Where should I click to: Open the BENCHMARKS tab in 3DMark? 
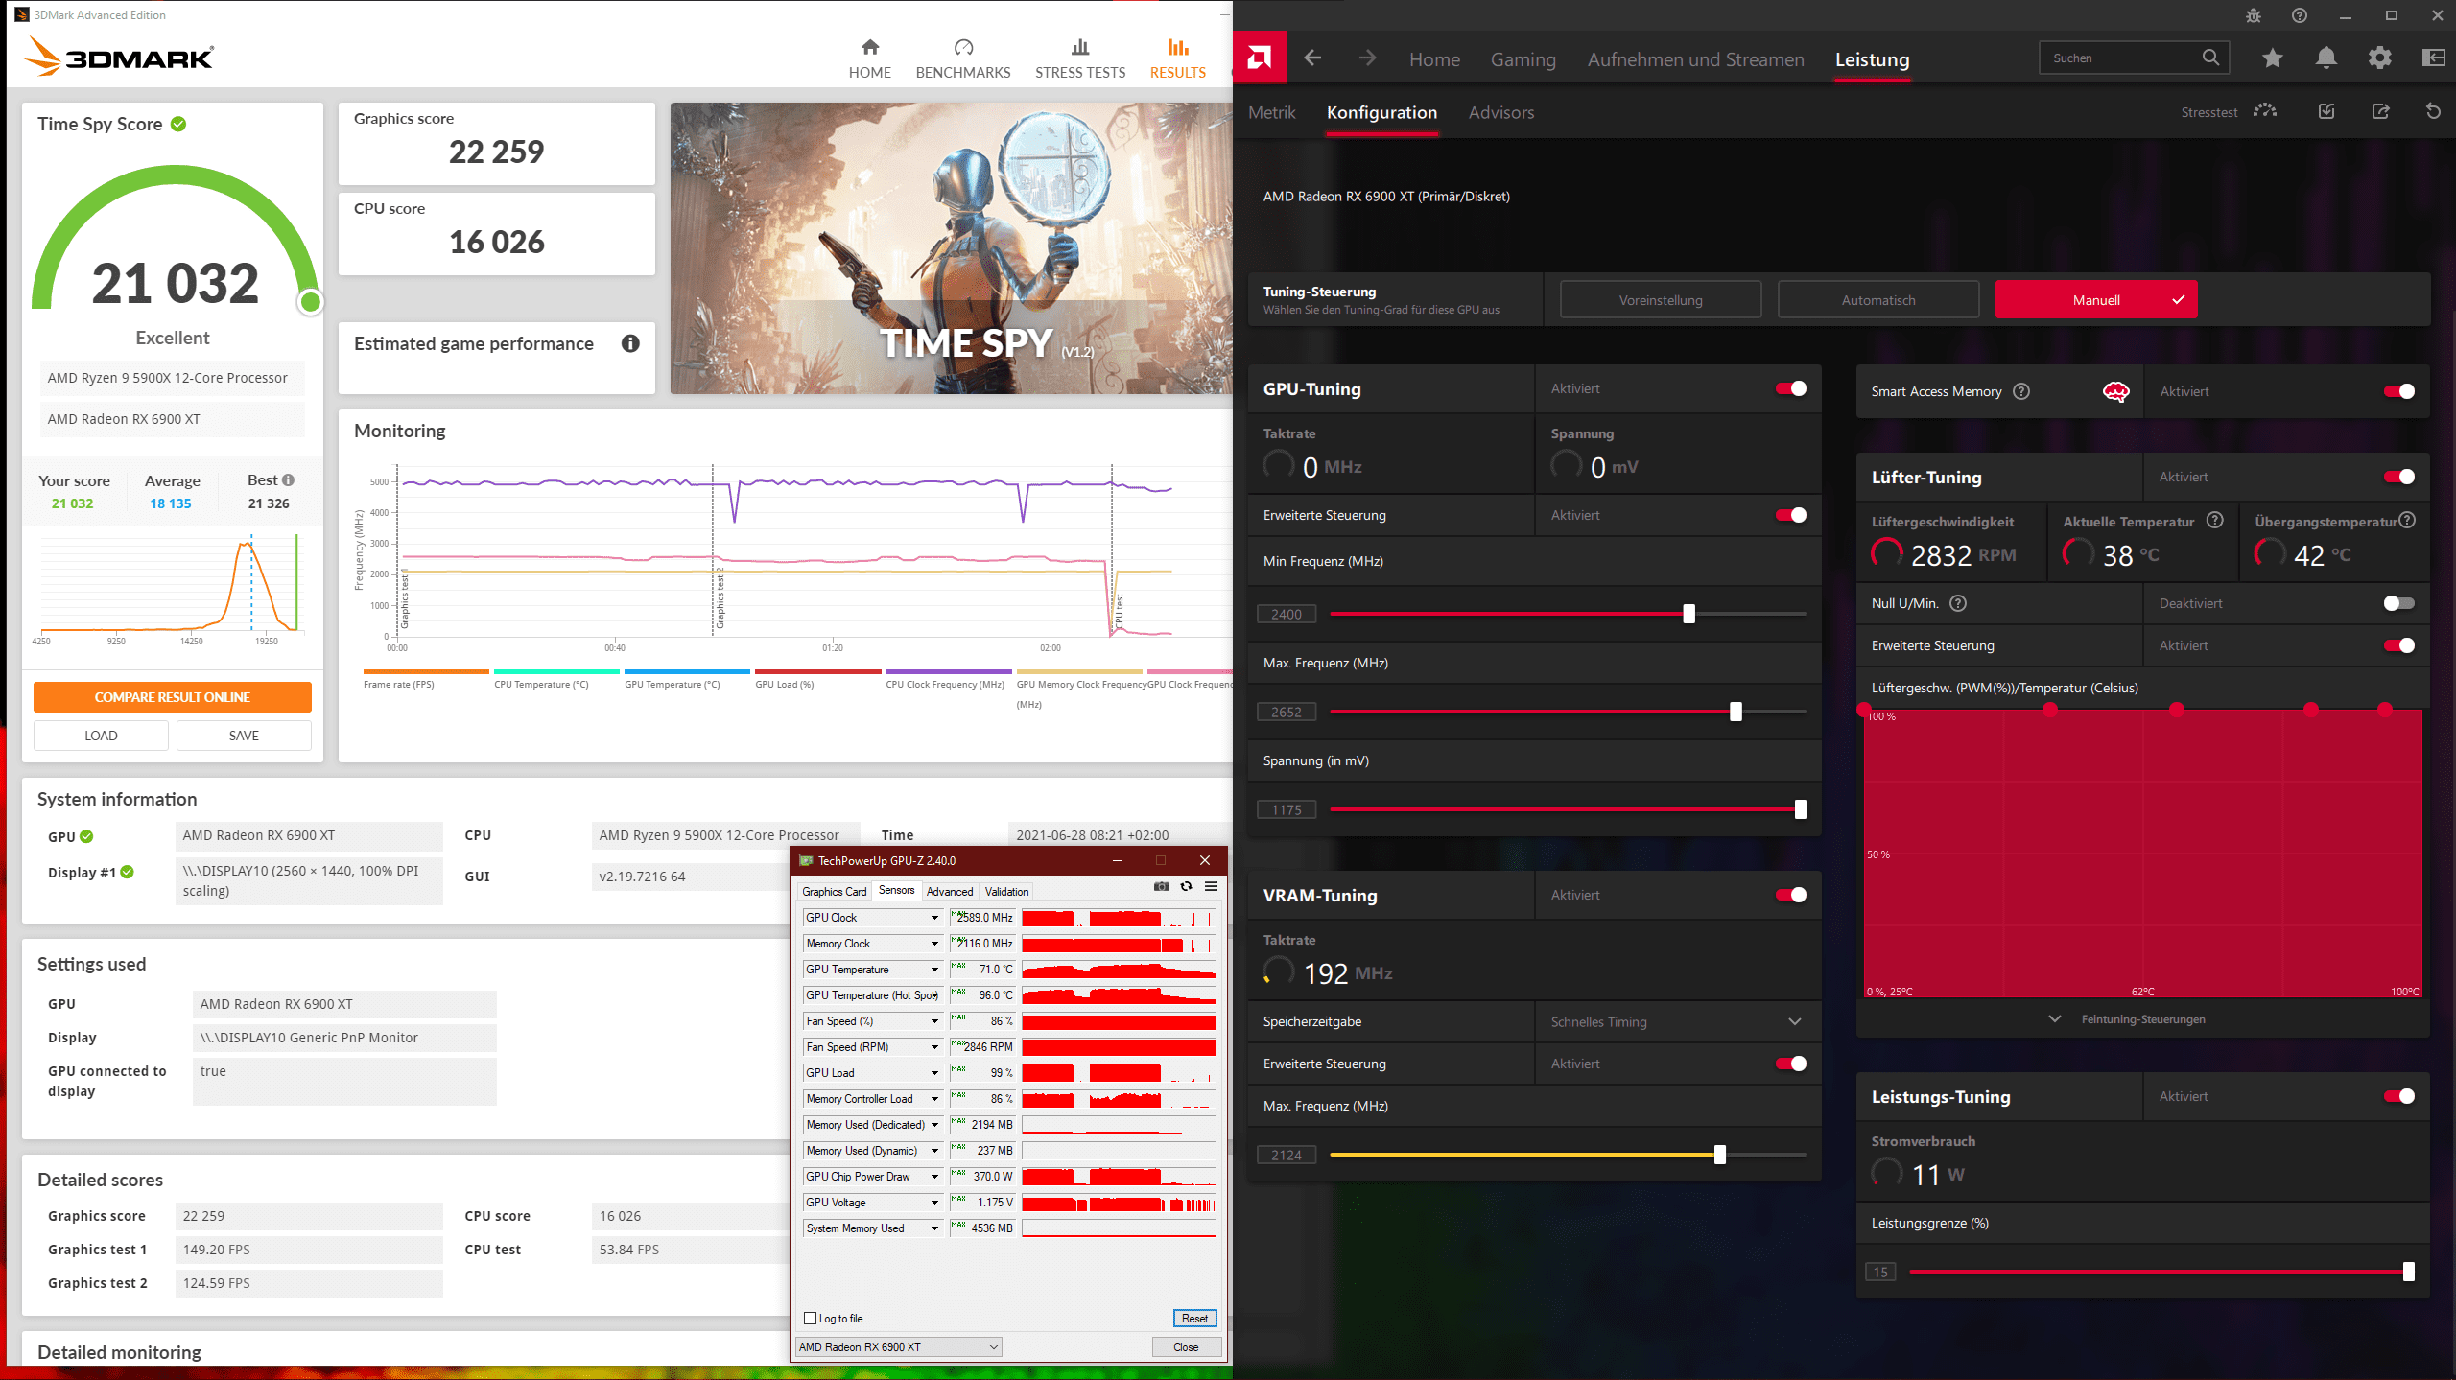click(x=962, y=59)
